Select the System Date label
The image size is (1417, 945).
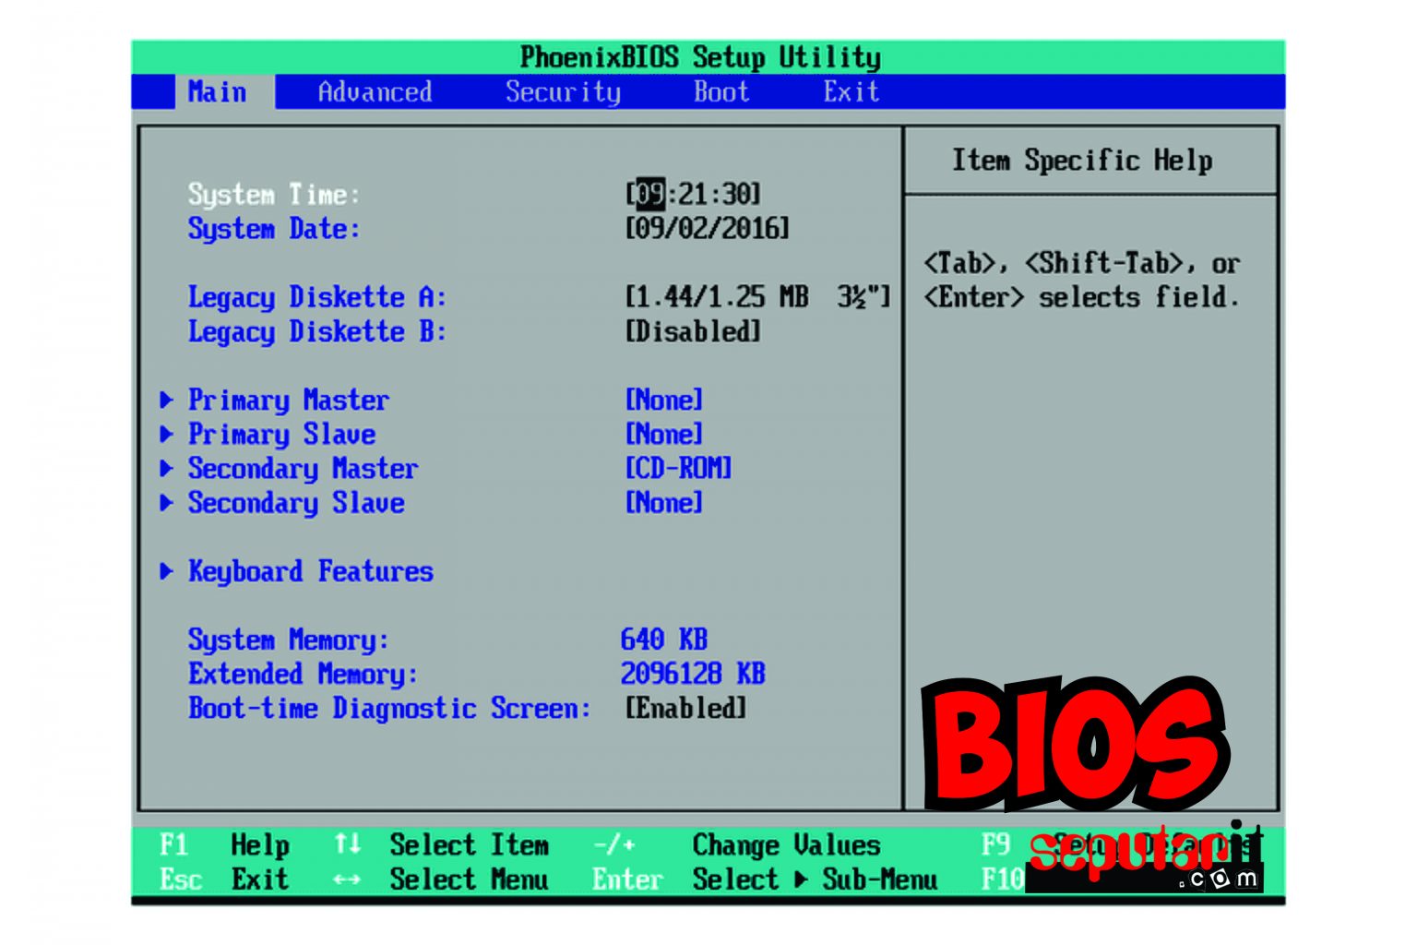click(x=274, y=229)
